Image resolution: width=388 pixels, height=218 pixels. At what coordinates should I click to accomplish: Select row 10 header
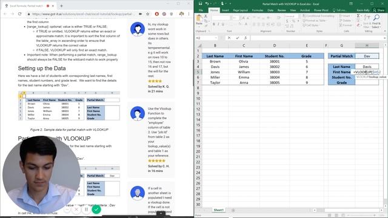[x=198, y=99]
